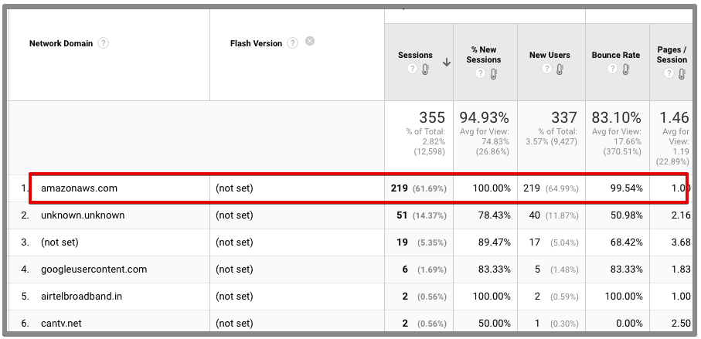Open the cantv.net network domain
The image size is (701, 339).
coord(63,324)
